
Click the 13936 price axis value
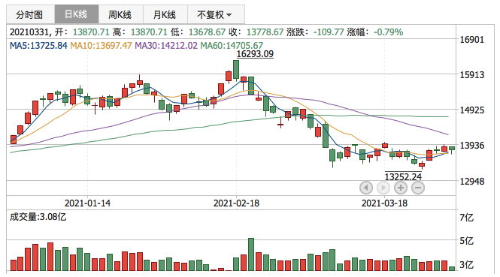[472, 146]
